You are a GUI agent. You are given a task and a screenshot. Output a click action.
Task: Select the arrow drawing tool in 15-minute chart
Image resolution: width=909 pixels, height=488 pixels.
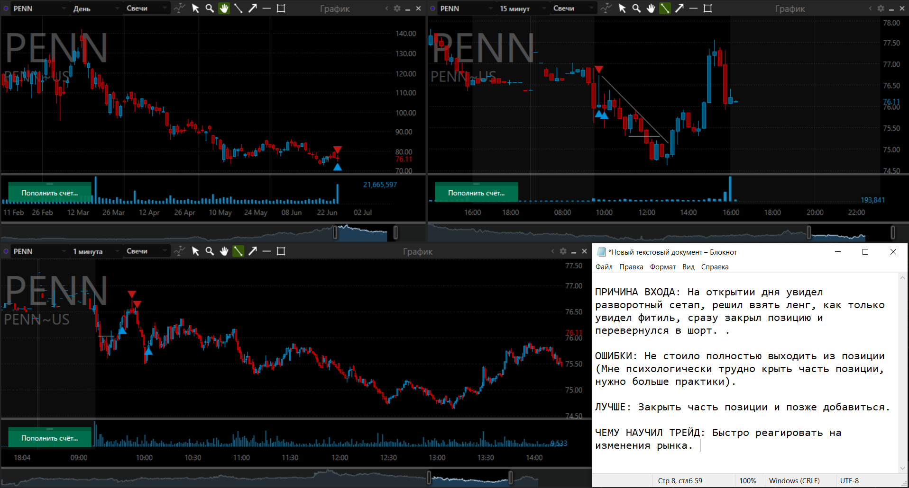679,9
